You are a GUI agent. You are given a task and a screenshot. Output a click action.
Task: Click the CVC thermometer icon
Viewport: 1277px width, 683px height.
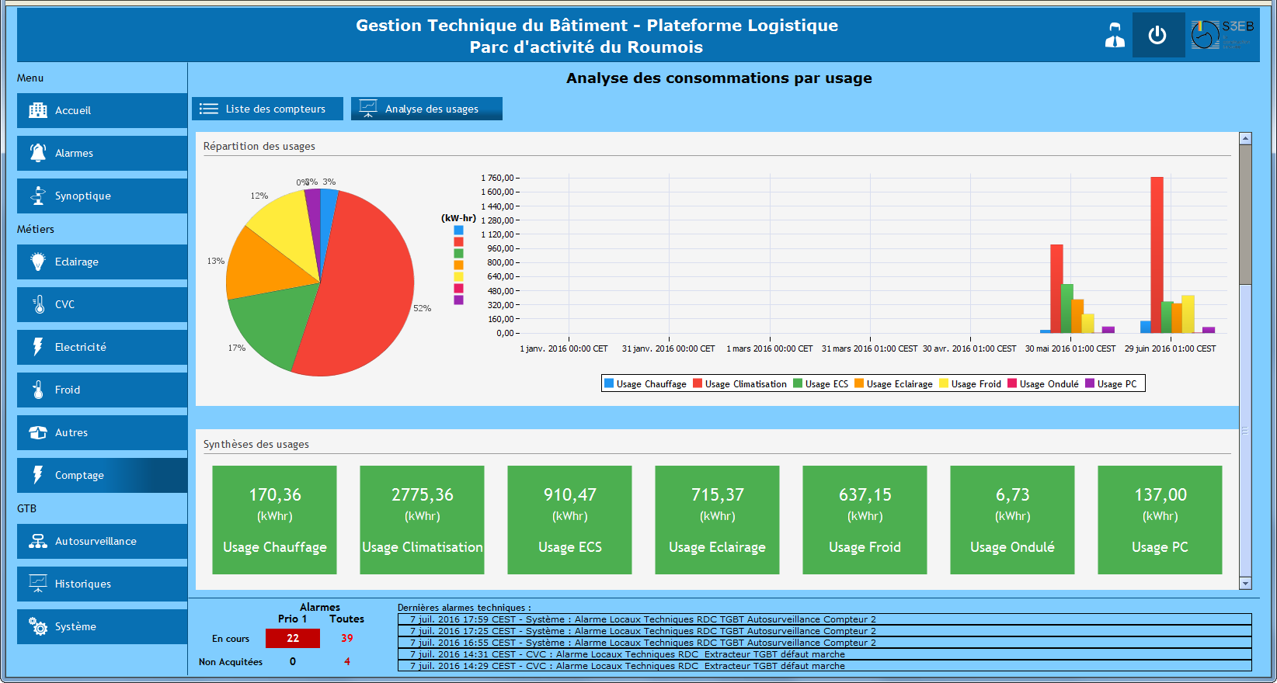pyautogui.click(x=38, y=304)
